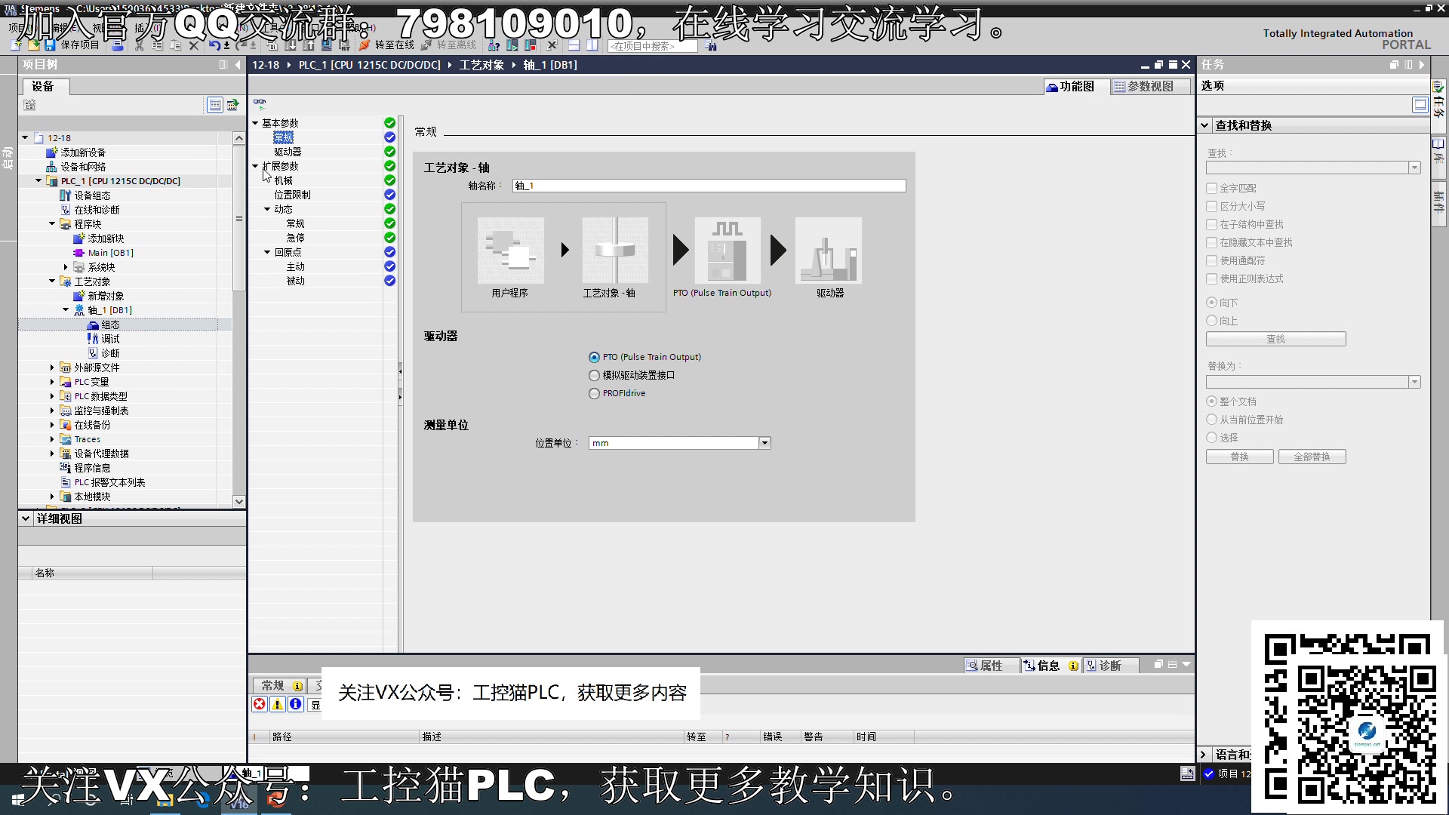Tick the 在隐藏文本中查找 checkbox
Image resolution: width=1449 pixels, height=815 pixels.
pyautogui.click(x=1212, y=242)
